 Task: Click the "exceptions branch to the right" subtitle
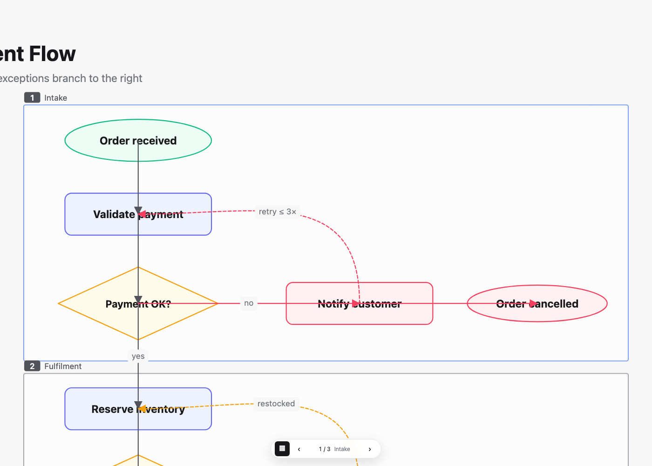click(71, 78)
